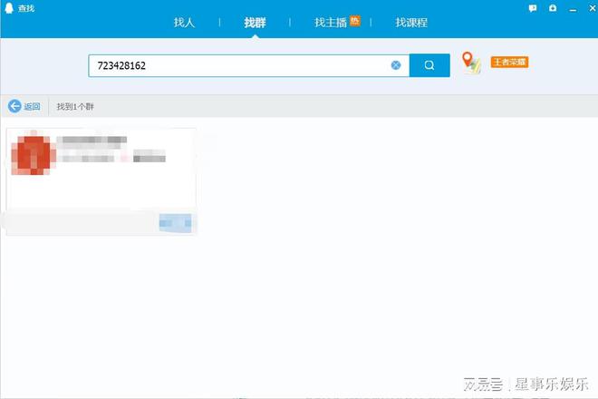Select the 找群 tab

(x=255, y=23)
